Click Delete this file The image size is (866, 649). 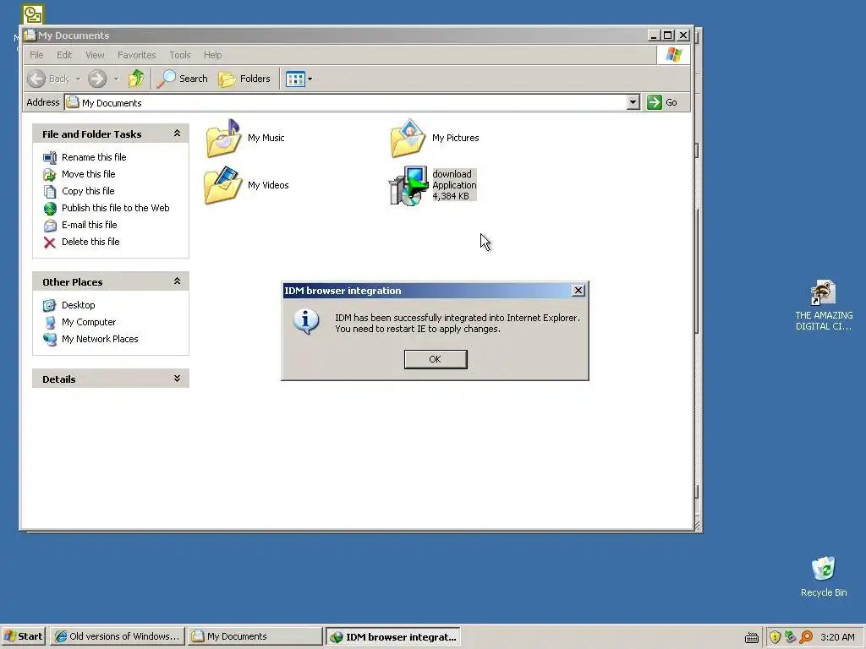[90, 242]
